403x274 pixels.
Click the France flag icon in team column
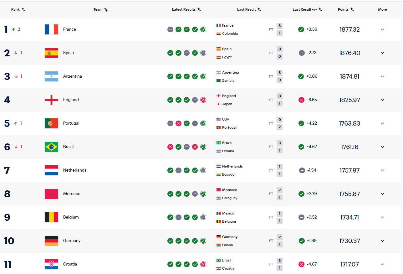(x=51, y=29)
